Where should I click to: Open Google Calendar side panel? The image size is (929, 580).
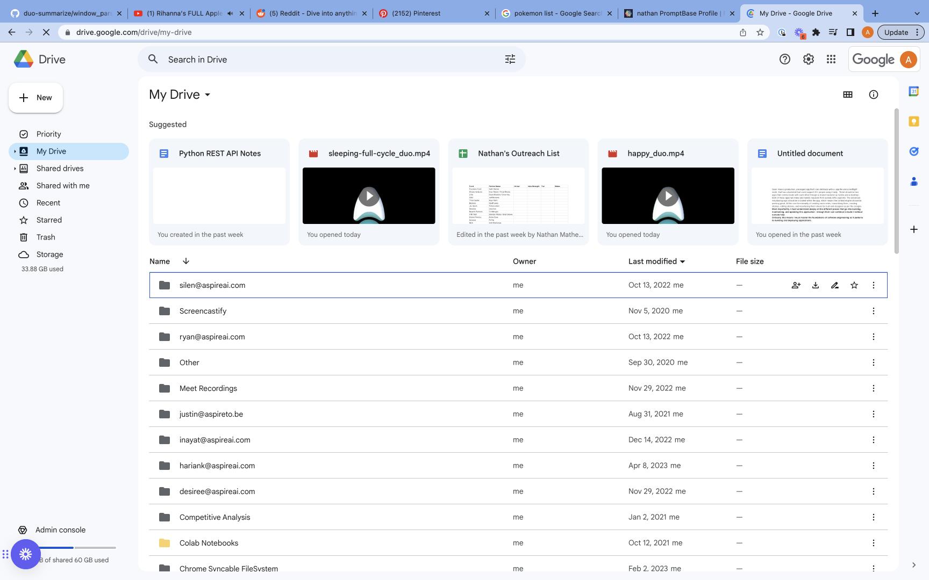tap(914, 92)
